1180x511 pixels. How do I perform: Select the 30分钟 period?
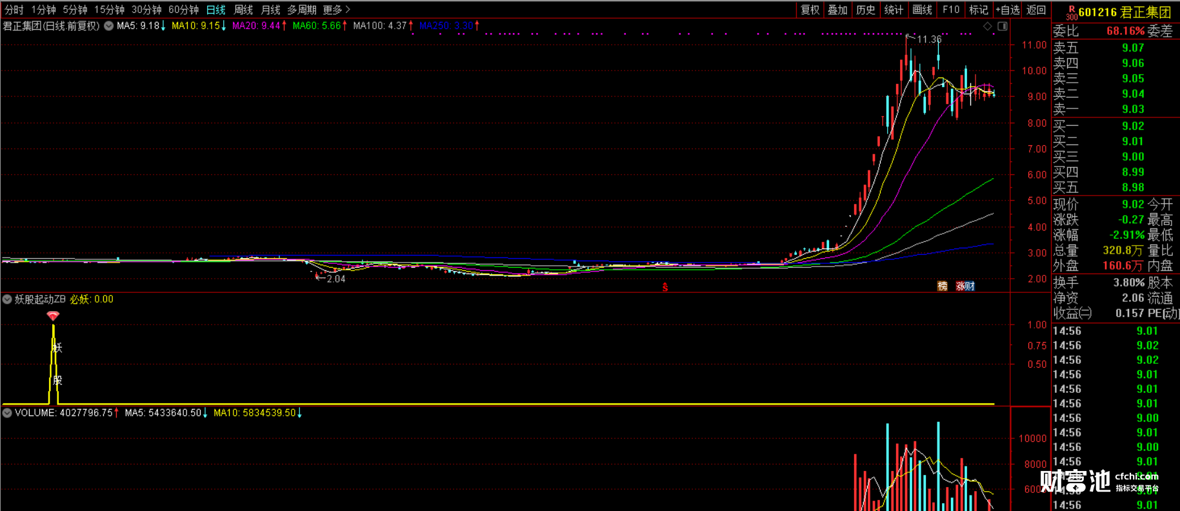tap(146, 10)
